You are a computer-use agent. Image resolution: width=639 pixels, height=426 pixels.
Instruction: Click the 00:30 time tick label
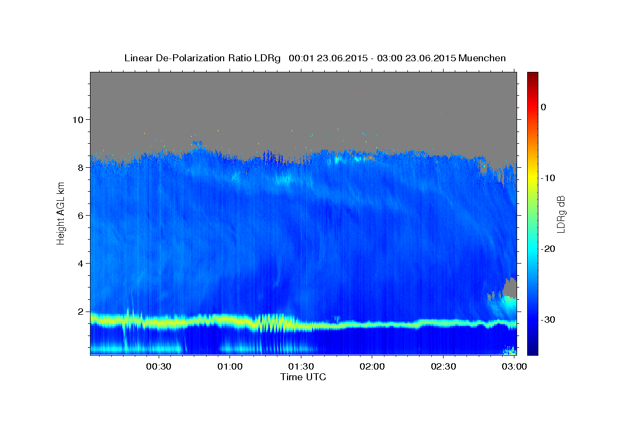pyautogui.click(x=158, y=367)
